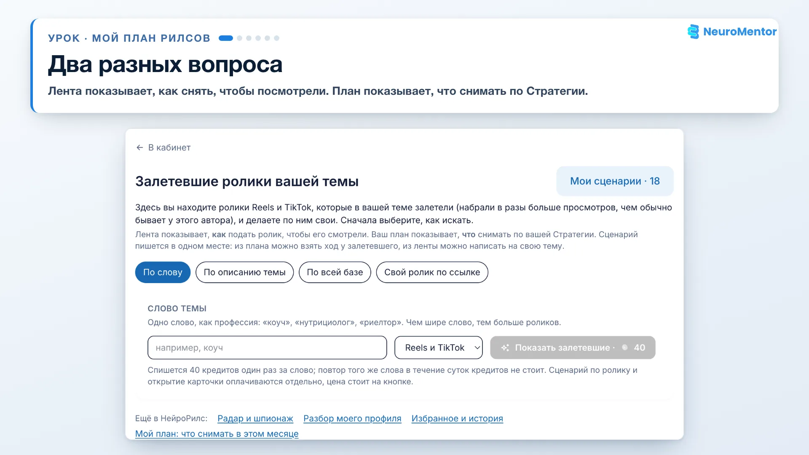The width and height of the screenshot is (809, 455).
Task: Click the 'Два разных вопроса' heading
Action: 165,64
